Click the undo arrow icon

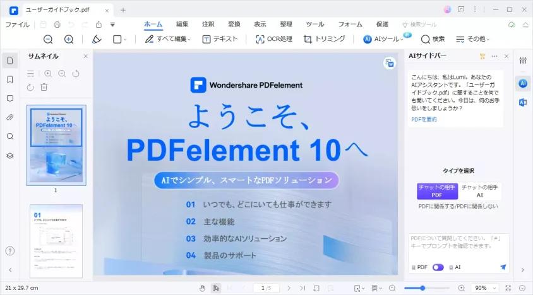tap(71, 25)
